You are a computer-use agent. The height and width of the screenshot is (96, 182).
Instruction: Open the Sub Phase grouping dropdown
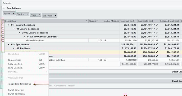pyautogui.click(x=49, y=16)
